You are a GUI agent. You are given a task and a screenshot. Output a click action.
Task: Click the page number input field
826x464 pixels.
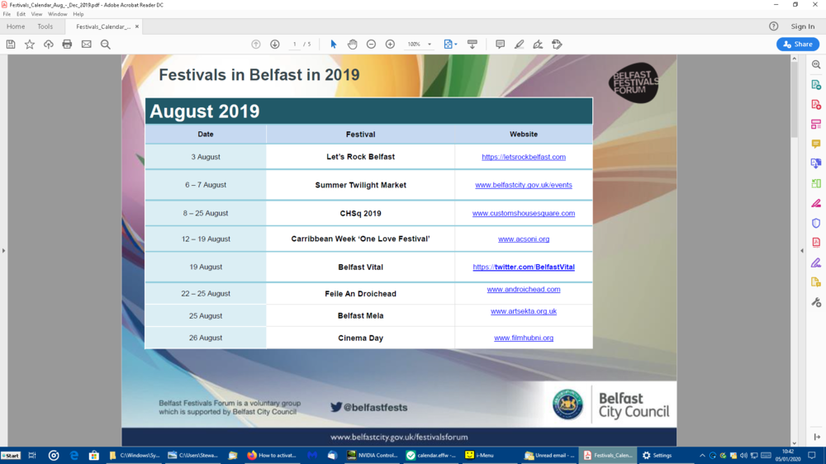(x=295, y=44)
